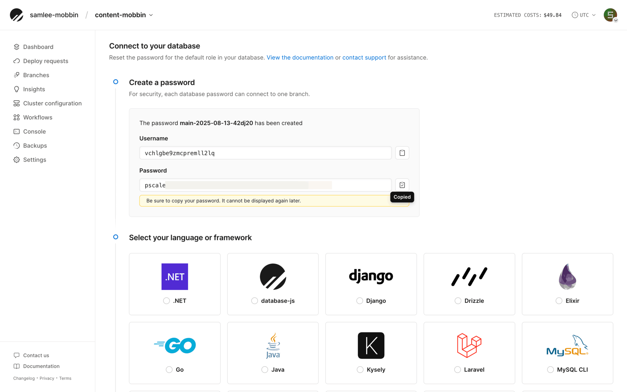Click the password name main-2025-08-13-42dj20
This screenshot has width=627, height=392.
[216, 123]
